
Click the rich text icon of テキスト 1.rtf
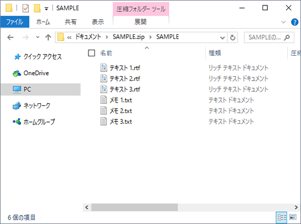point(104,68)
